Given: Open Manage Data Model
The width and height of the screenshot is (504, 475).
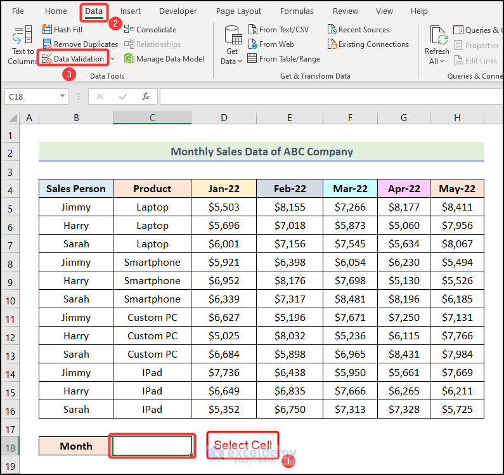Looking at the screenshot, I should tap(164, 59).
